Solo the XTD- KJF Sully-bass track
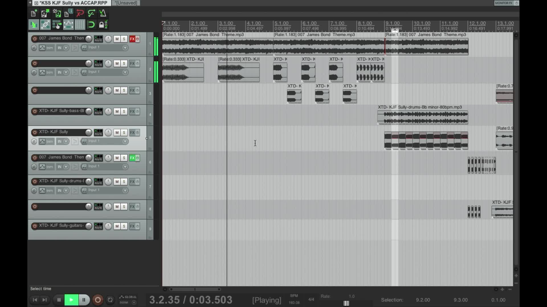 (124, 111)
